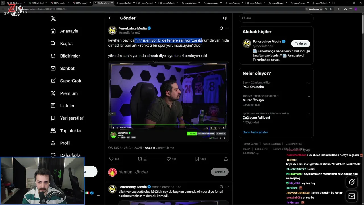Click 723,6 B Görüntüleme view count
This screenshot has height=205, width=364.
tap(159, 148)
